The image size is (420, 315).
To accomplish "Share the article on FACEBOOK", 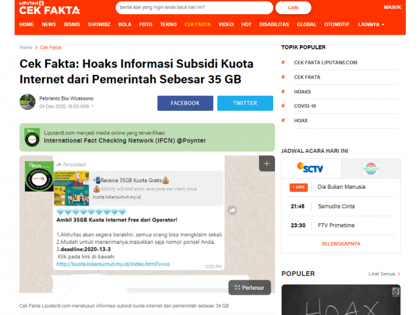I will 185,103.
